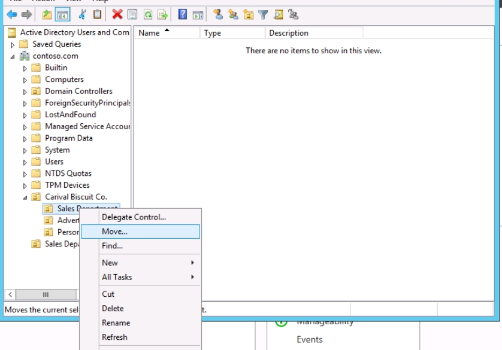Select the Program Data container label
Image resolution: width=502 pixels, height=350 pixels.
[x=69, y=138]
